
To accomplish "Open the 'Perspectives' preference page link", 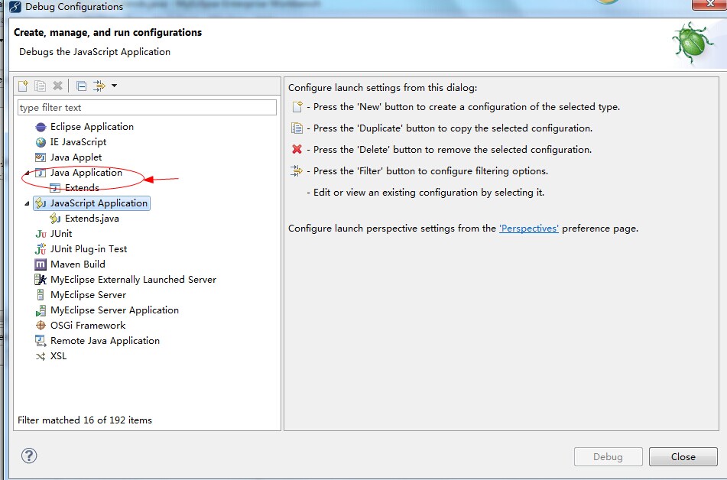I will 529,229.
